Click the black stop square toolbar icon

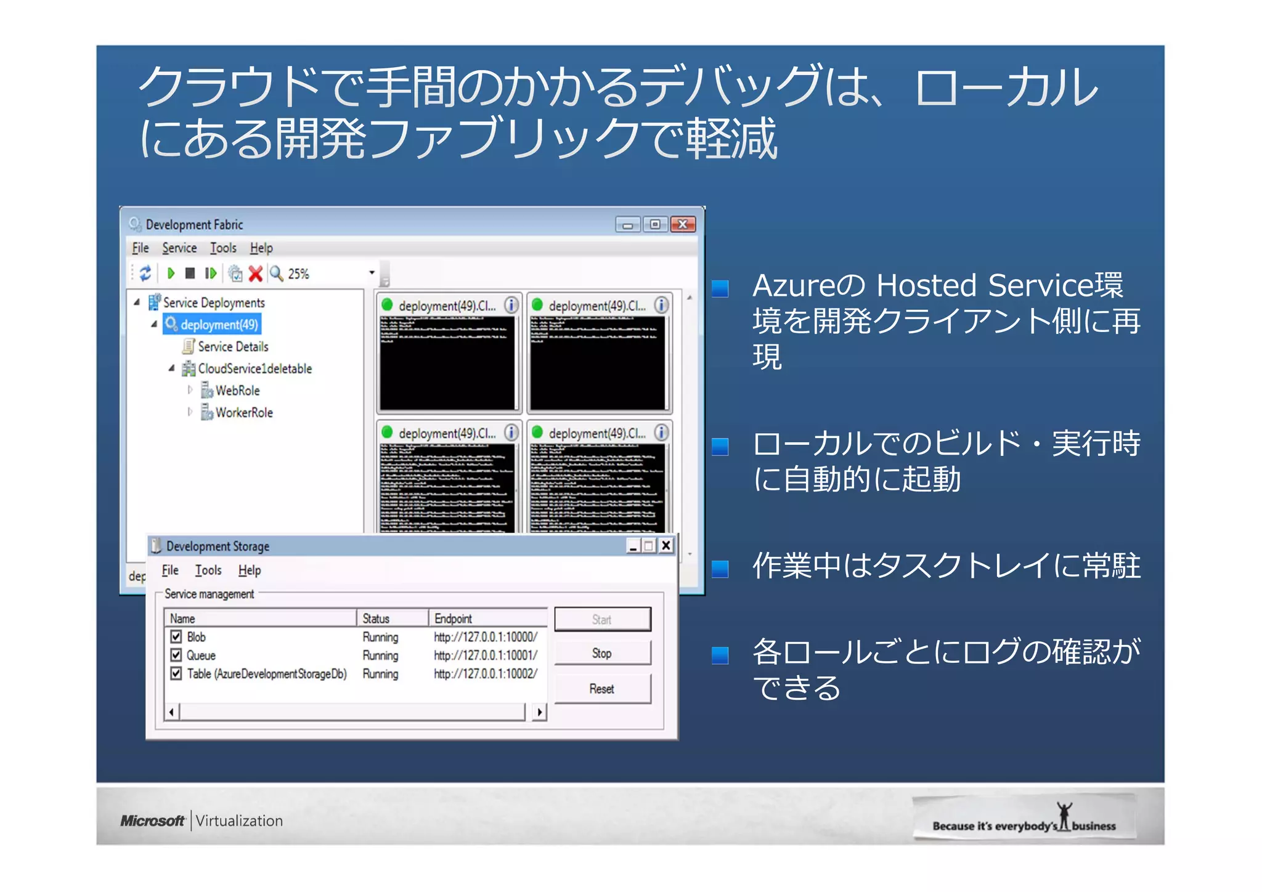click(x=190, y=273)
